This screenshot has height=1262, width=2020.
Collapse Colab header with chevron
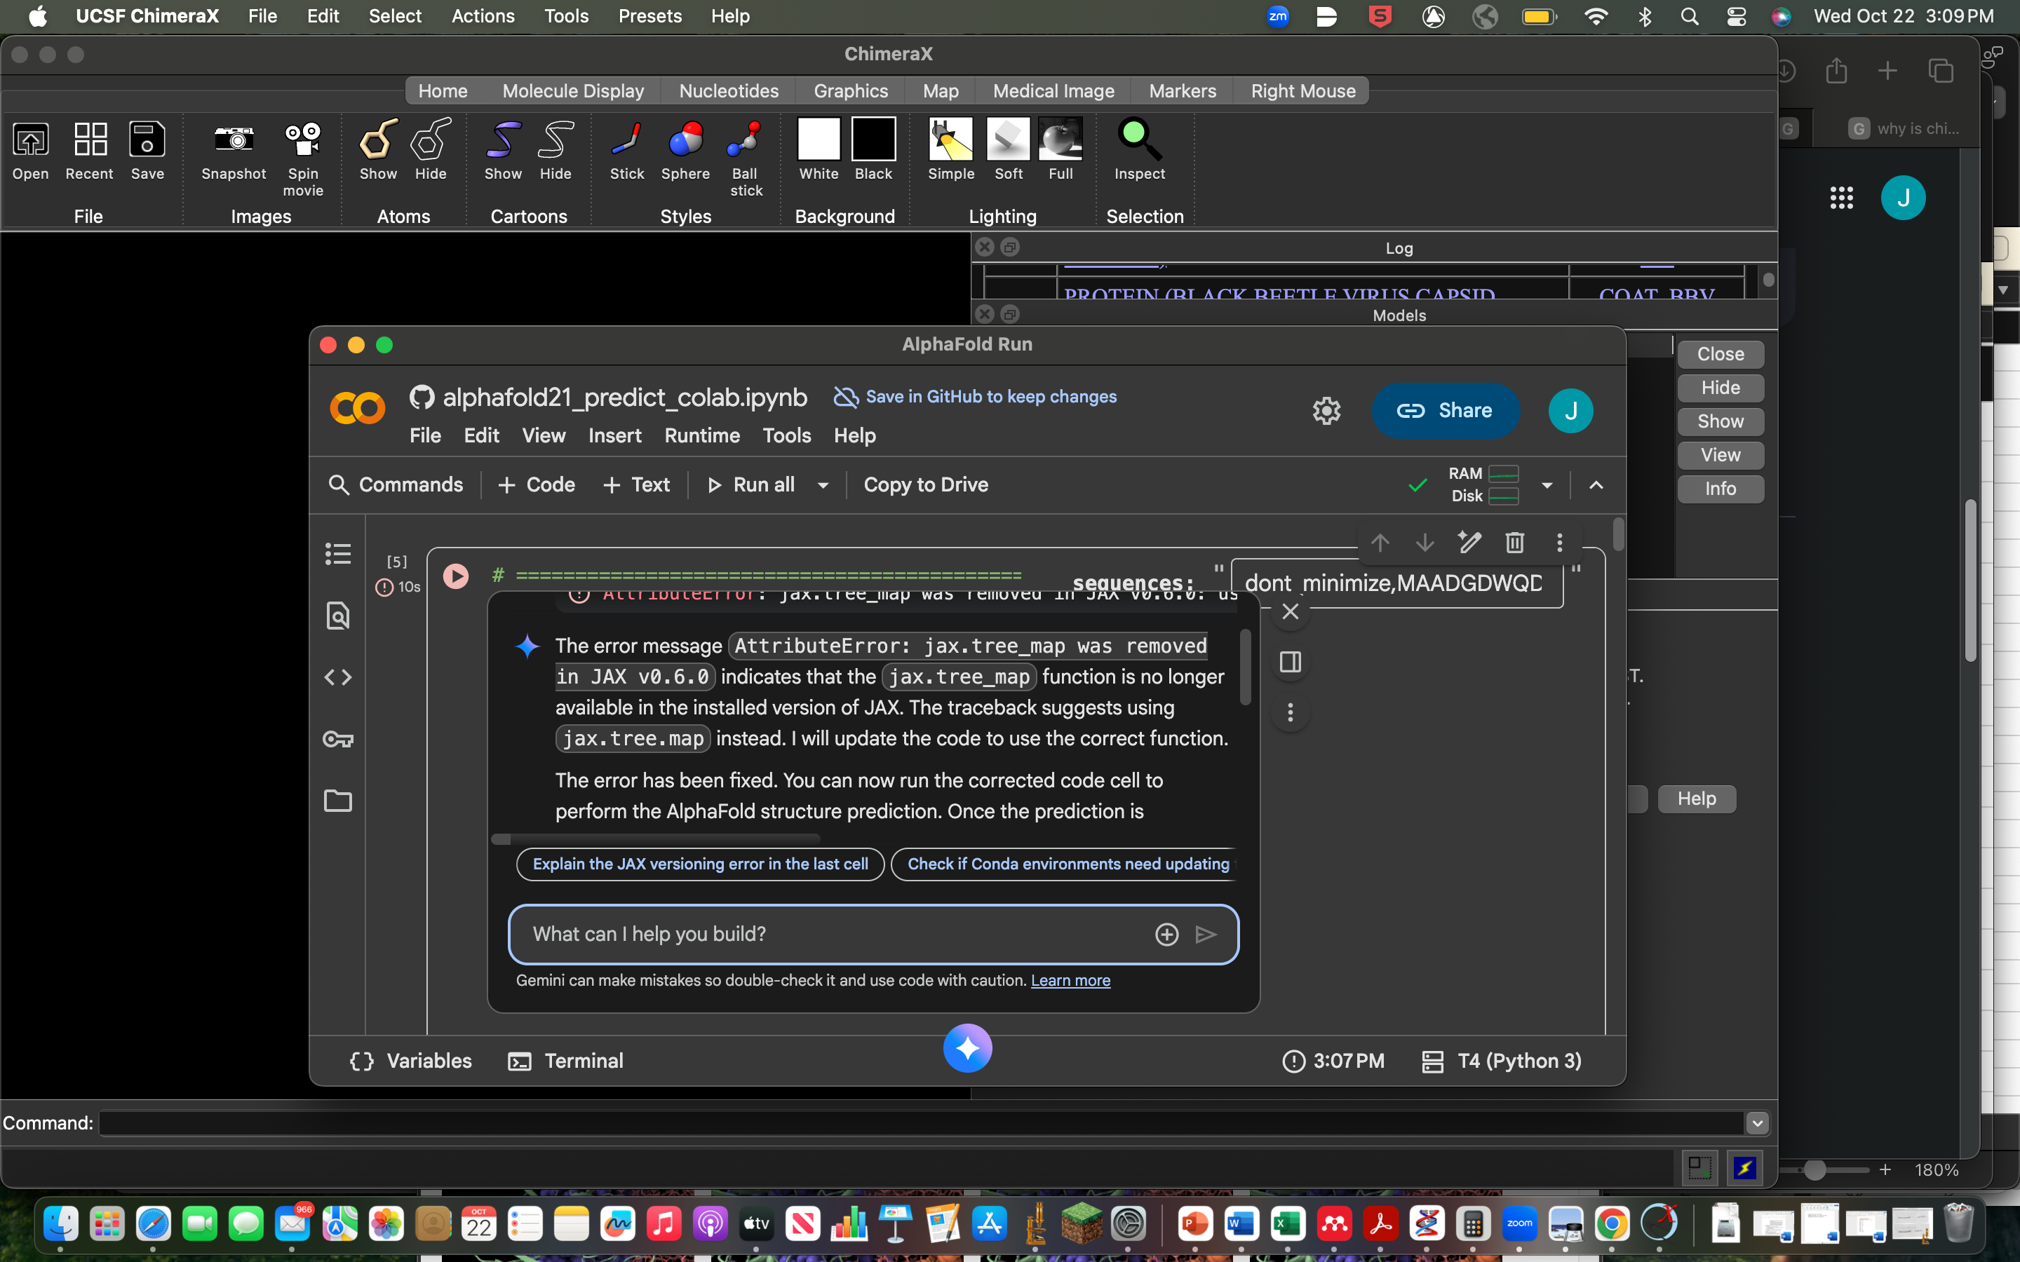coord(1596,485)
